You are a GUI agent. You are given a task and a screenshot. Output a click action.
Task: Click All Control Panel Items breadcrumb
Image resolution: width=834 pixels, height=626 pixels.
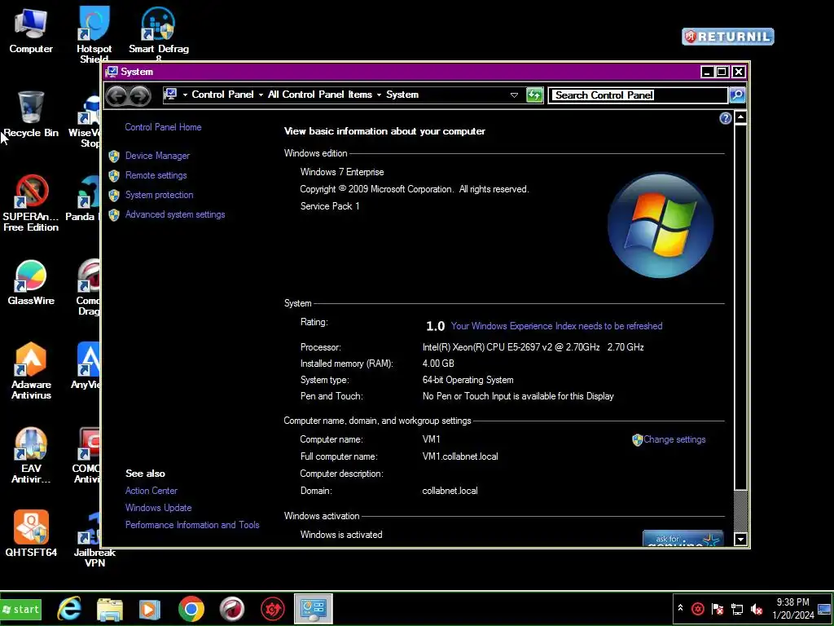coord(319,95)
